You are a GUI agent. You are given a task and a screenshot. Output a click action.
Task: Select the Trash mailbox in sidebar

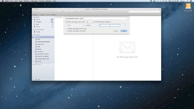[38, 27]
